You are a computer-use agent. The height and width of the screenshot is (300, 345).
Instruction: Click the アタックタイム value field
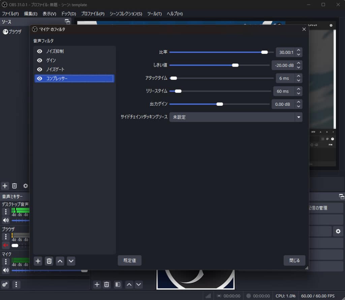tap(284, 78)
